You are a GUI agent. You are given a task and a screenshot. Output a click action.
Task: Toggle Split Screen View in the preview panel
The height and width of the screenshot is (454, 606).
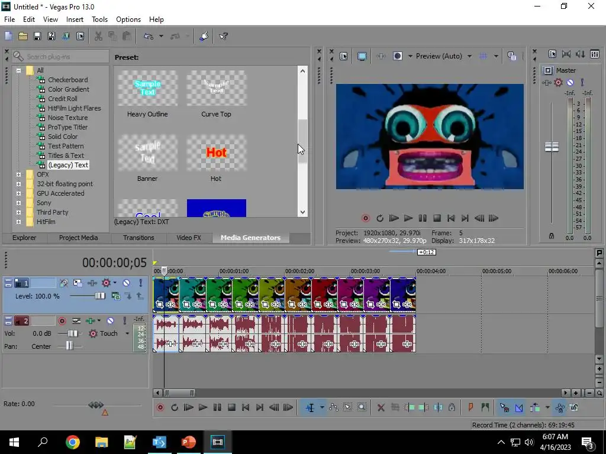pos(397,56)
